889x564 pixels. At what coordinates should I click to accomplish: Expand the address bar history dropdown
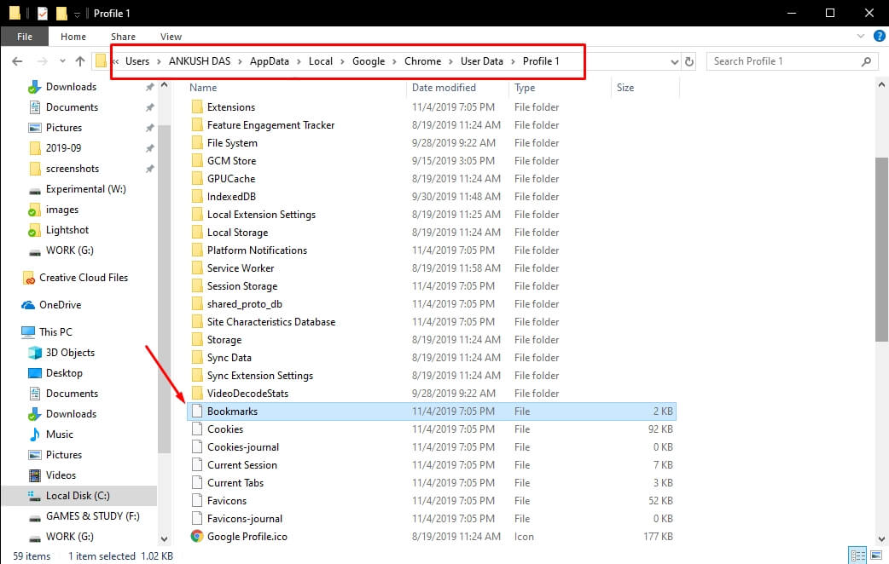[x=674, y=61]
